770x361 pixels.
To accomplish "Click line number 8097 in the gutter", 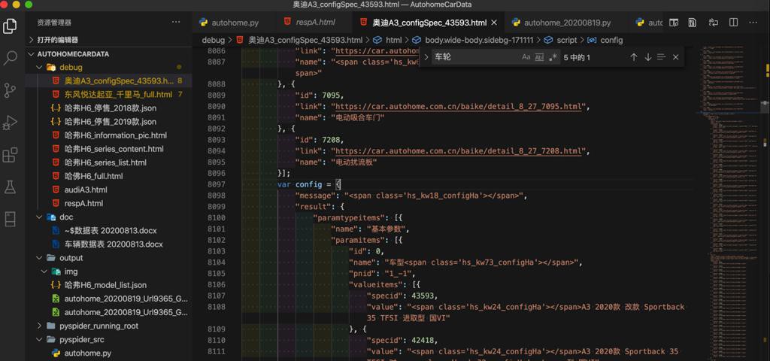I will [x=217, y=184].
